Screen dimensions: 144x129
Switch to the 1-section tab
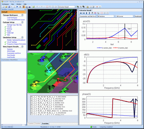coord(31,123)
